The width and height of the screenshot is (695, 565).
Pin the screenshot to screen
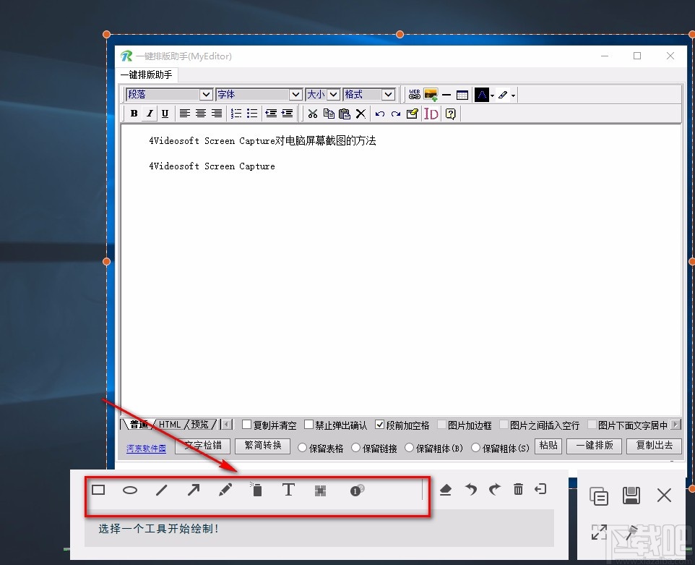(631, 532)
